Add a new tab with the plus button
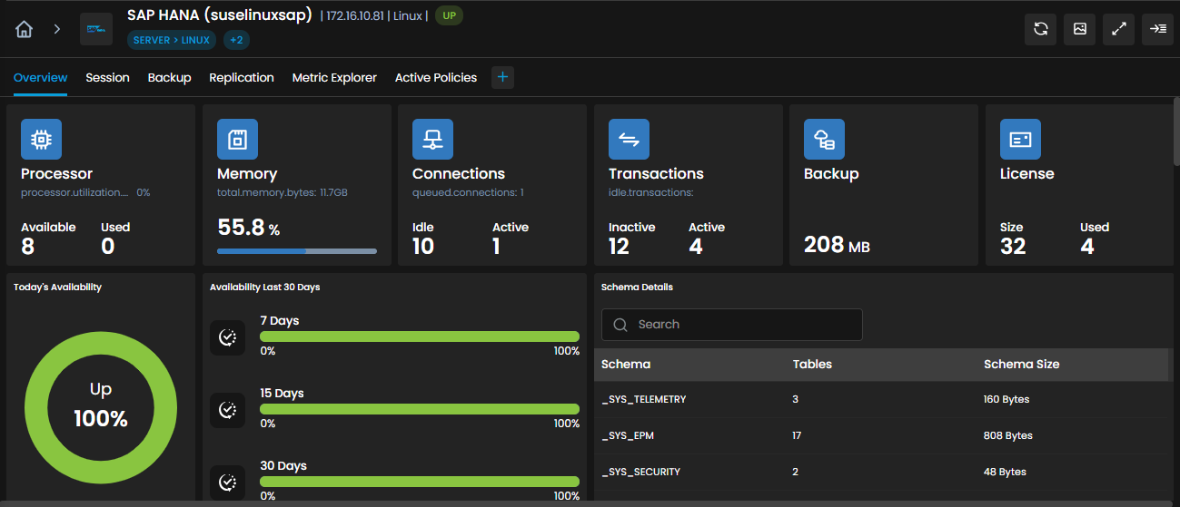 pyautogui.click(x=502, y=77)
